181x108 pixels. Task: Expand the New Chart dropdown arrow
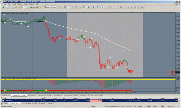tap(5, 7)
